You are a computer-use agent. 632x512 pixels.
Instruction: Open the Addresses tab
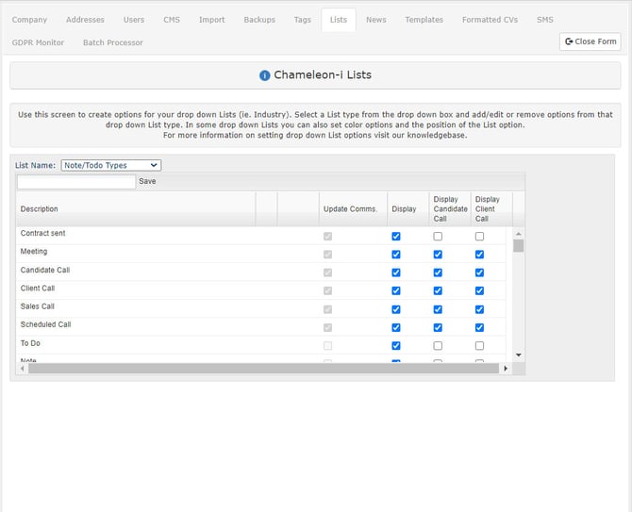pos(85,20)
